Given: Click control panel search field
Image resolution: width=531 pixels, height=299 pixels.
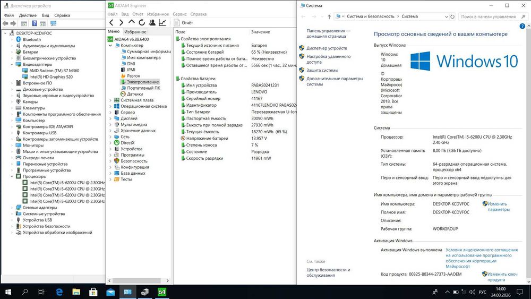Looking at the screenshot, I should coord(493,16).
